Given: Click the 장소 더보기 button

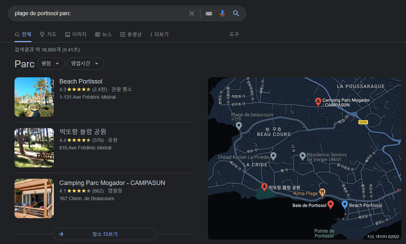Looking at the screenshot, I should click(105, 234).
